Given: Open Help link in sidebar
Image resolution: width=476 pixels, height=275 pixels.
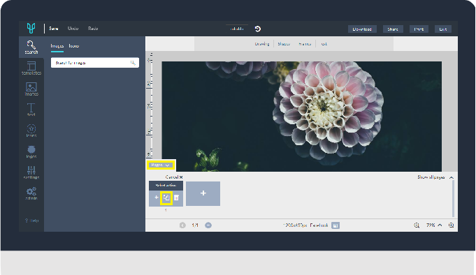Looking at the screenshot, I should click(31, 221).
